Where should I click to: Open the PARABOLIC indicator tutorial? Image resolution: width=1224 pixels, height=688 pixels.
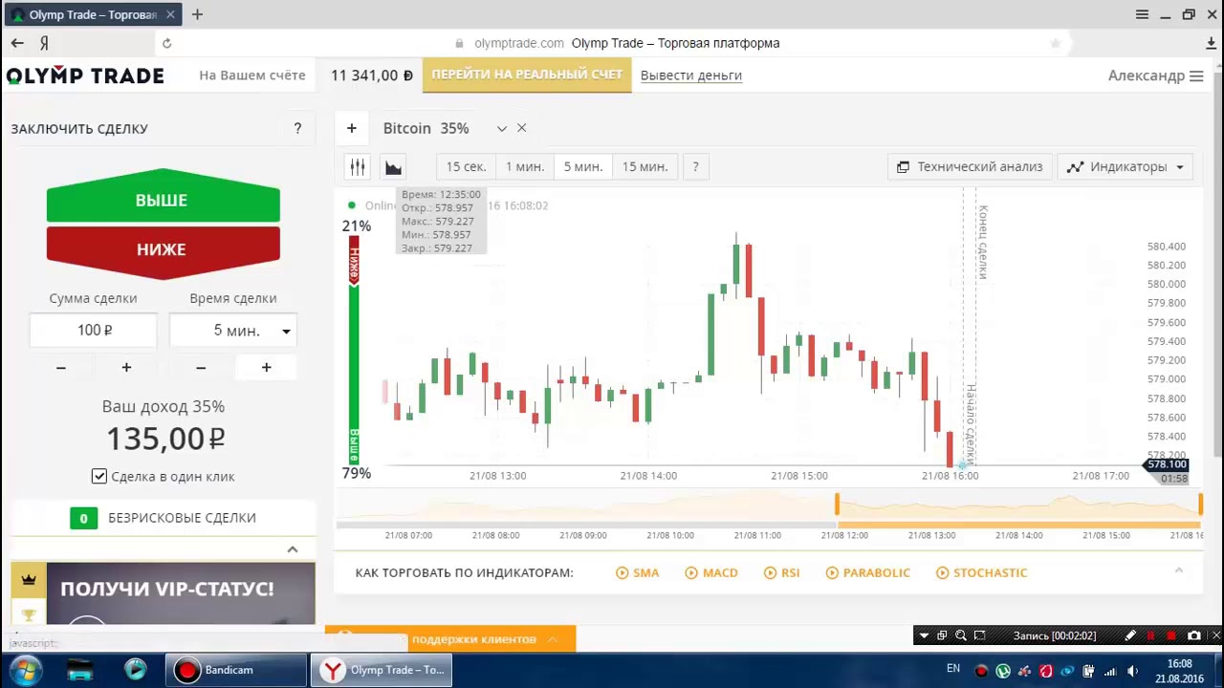click(868, 572)
